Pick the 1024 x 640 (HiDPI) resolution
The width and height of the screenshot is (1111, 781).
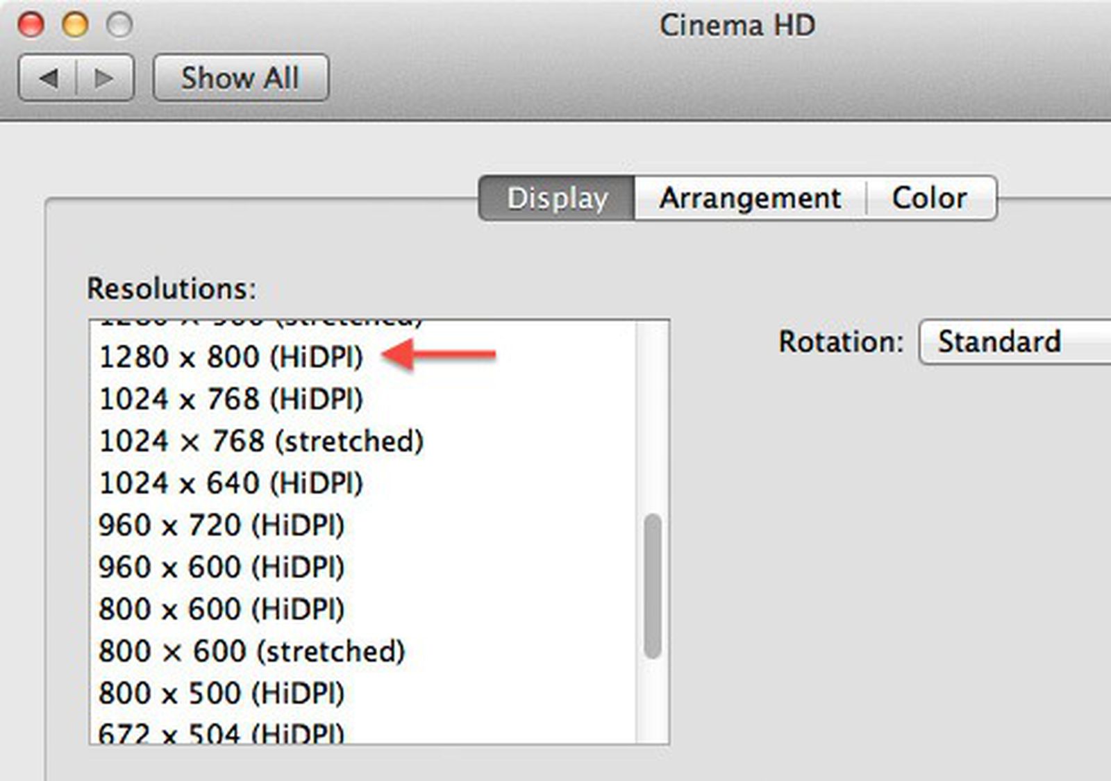(x=233, y=482)
